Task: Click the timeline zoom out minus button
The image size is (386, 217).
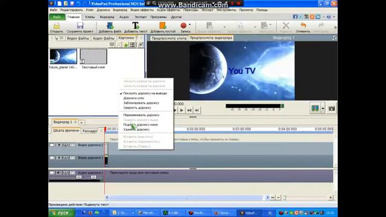Action: click(x=279, y=198)
